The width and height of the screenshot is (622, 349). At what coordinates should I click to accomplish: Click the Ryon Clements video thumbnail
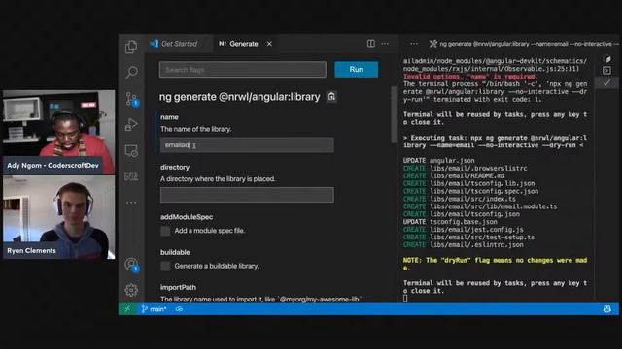pos(58,217)
